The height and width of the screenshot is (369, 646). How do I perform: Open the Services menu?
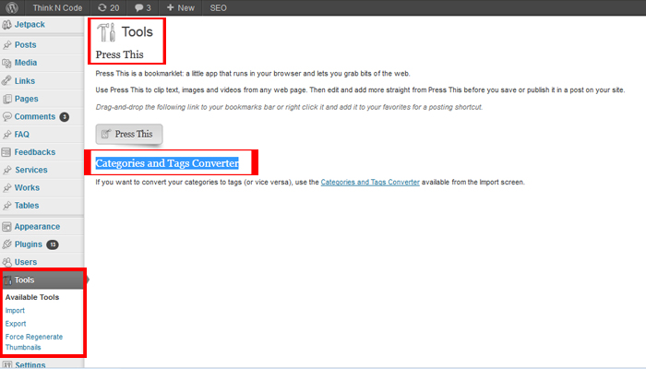click(x=31, y=170)
